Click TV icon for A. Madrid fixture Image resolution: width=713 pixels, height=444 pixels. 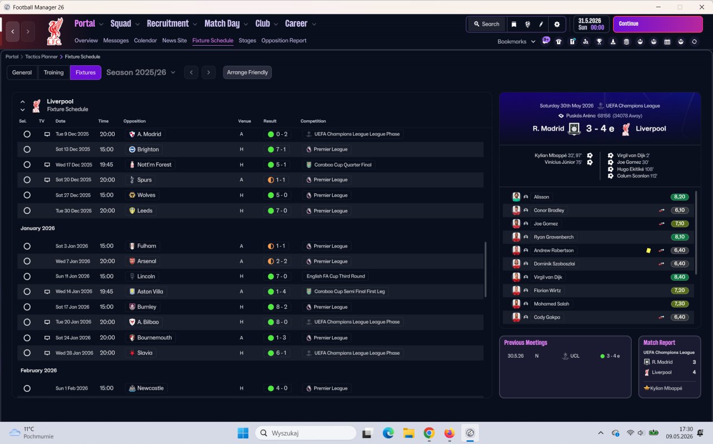click(47, 134)
